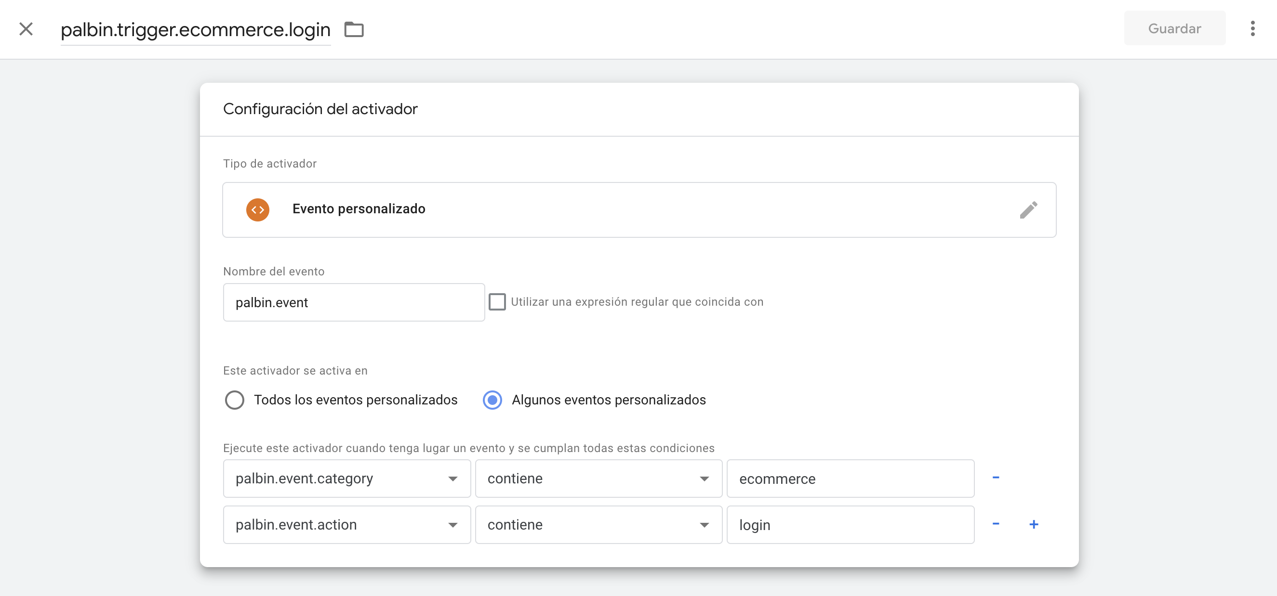Close the trigger editor with the X icon
Viewport: 1277px width, 596px height.
(x=26, y=29)
